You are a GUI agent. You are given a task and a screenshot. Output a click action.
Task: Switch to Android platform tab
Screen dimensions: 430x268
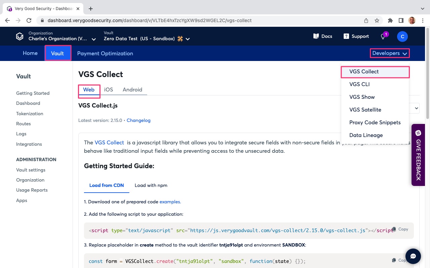pyautogui.click(x=132, y=90)
